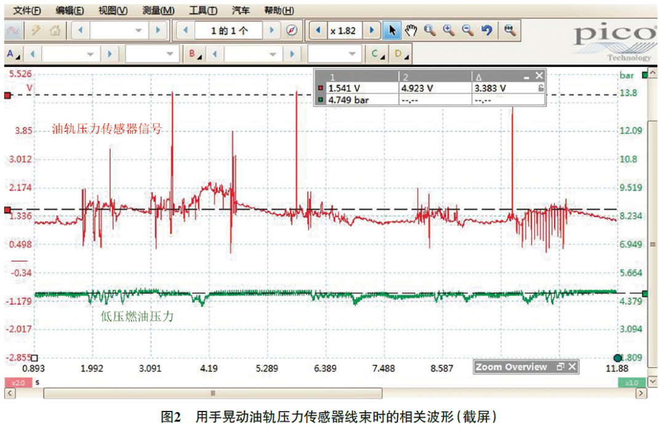Viewport: 664px width, 433px height.
Task: Open channel B options button
Action: pos(195,54)
